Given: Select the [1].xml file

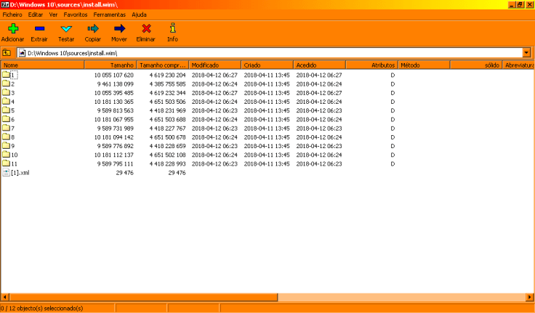Looking at the screenshot, I should (x=19, y=173).
